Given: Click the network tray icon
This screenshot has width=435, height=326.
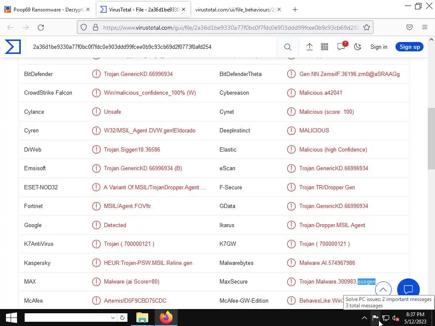Looking at the screenshot, I should coord(386,318).
